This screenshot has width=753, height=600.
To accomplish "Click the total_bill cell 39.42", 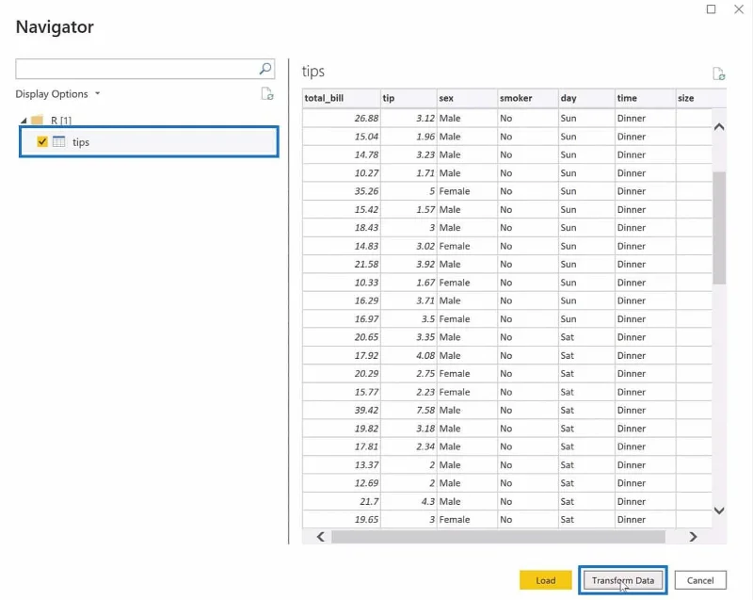I will click(x=342, y=411).
